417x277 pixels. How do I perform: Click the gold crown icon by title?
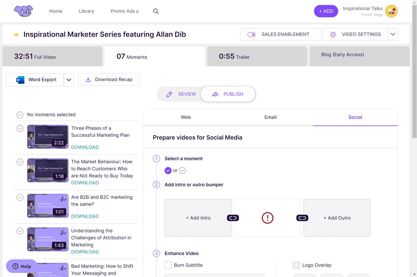(16, 35)
